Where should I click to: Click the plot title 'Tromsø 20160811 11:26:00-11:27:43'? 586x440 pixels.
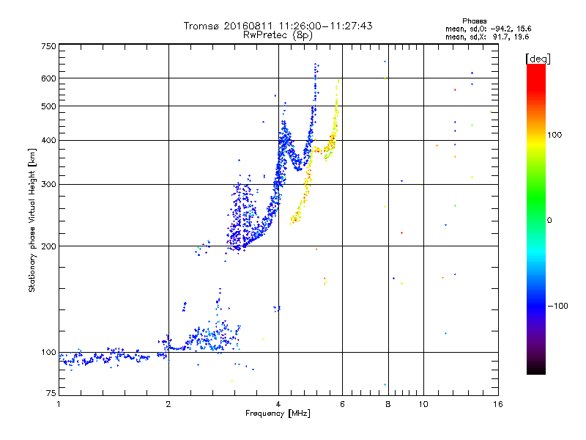pyautogui.click(x=278, y=26)
